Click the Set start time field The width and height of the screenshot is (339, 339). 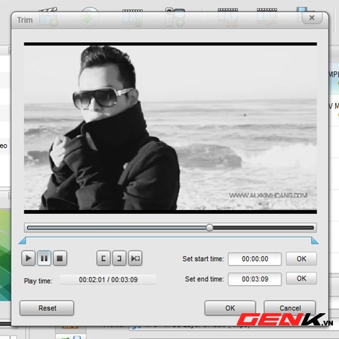coord(255,259)
